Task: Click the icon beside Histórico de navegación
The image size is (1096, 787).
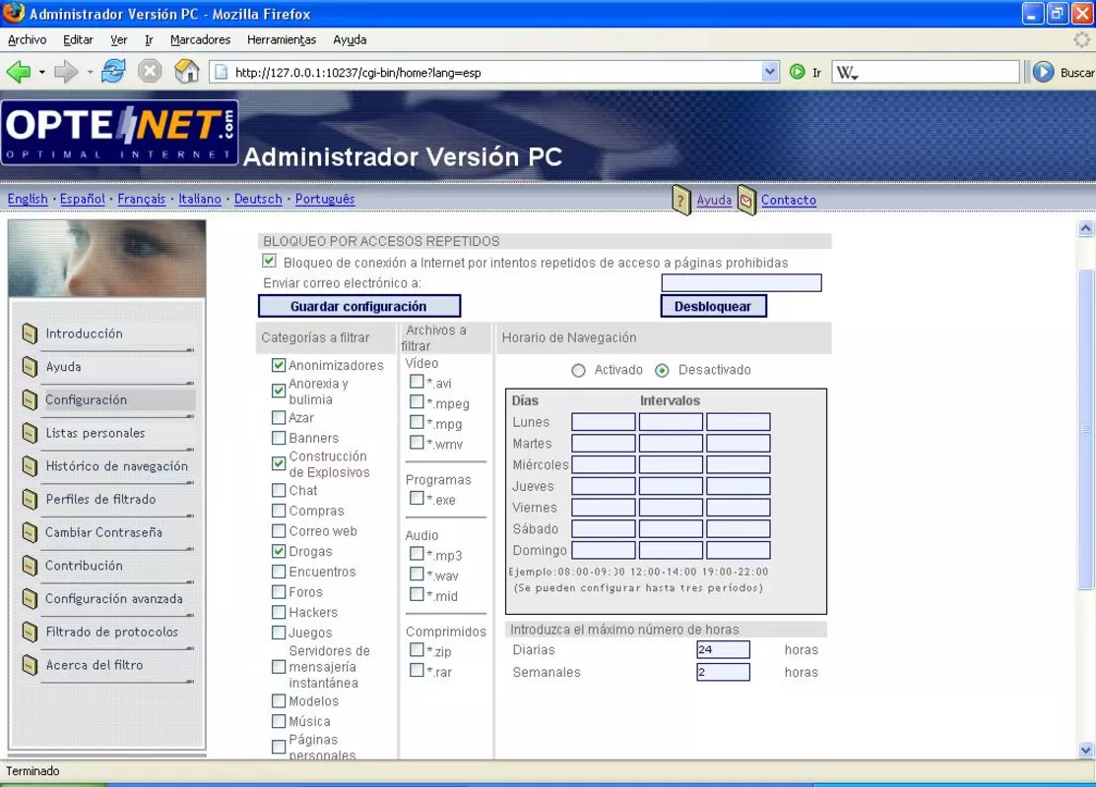Action: click(30, 465)
